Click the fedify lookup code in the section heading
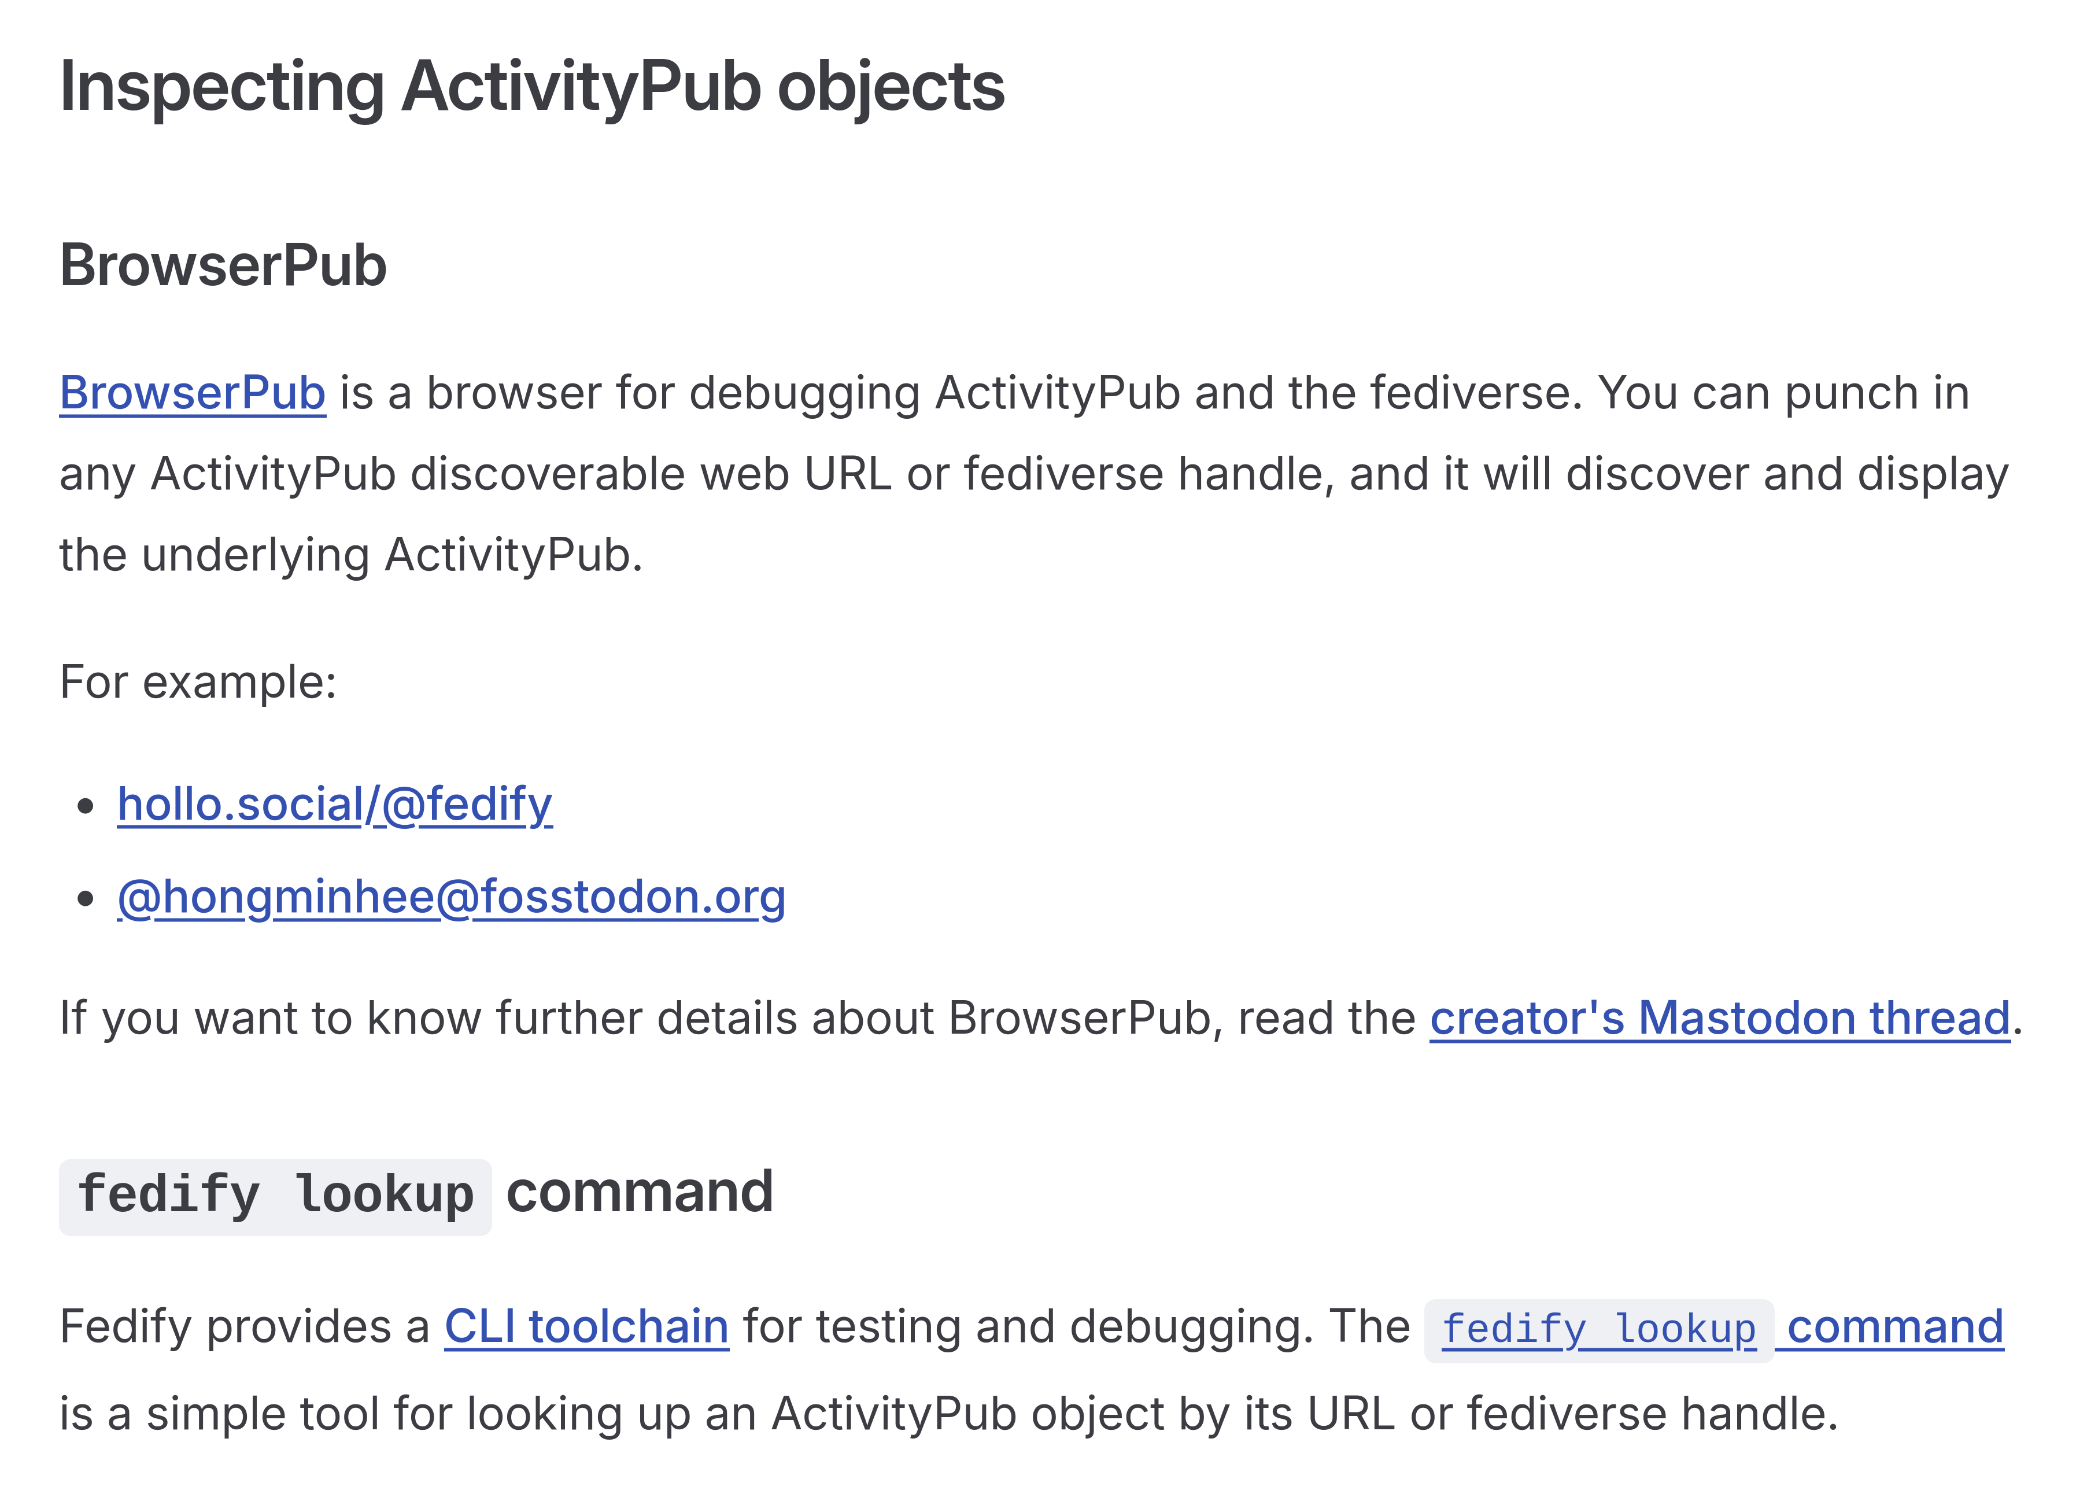The width and height of the screenshot is (2076, 1501). (275, 1195)
